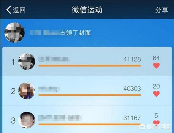Toggle heart for third-ranked user
174x133 pixels.
click(x=156, y=123)
